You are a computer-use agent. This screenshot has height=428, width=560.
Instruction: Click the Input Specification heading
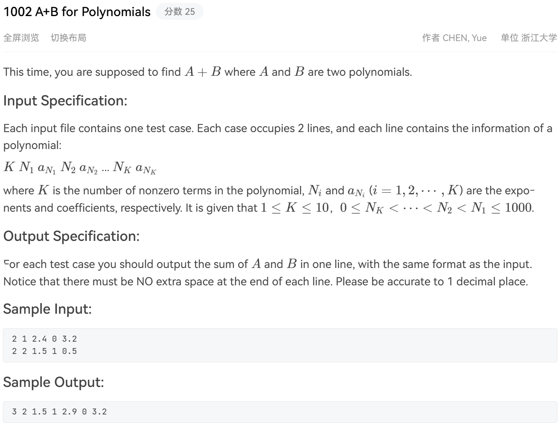click(x=65, y=101)
